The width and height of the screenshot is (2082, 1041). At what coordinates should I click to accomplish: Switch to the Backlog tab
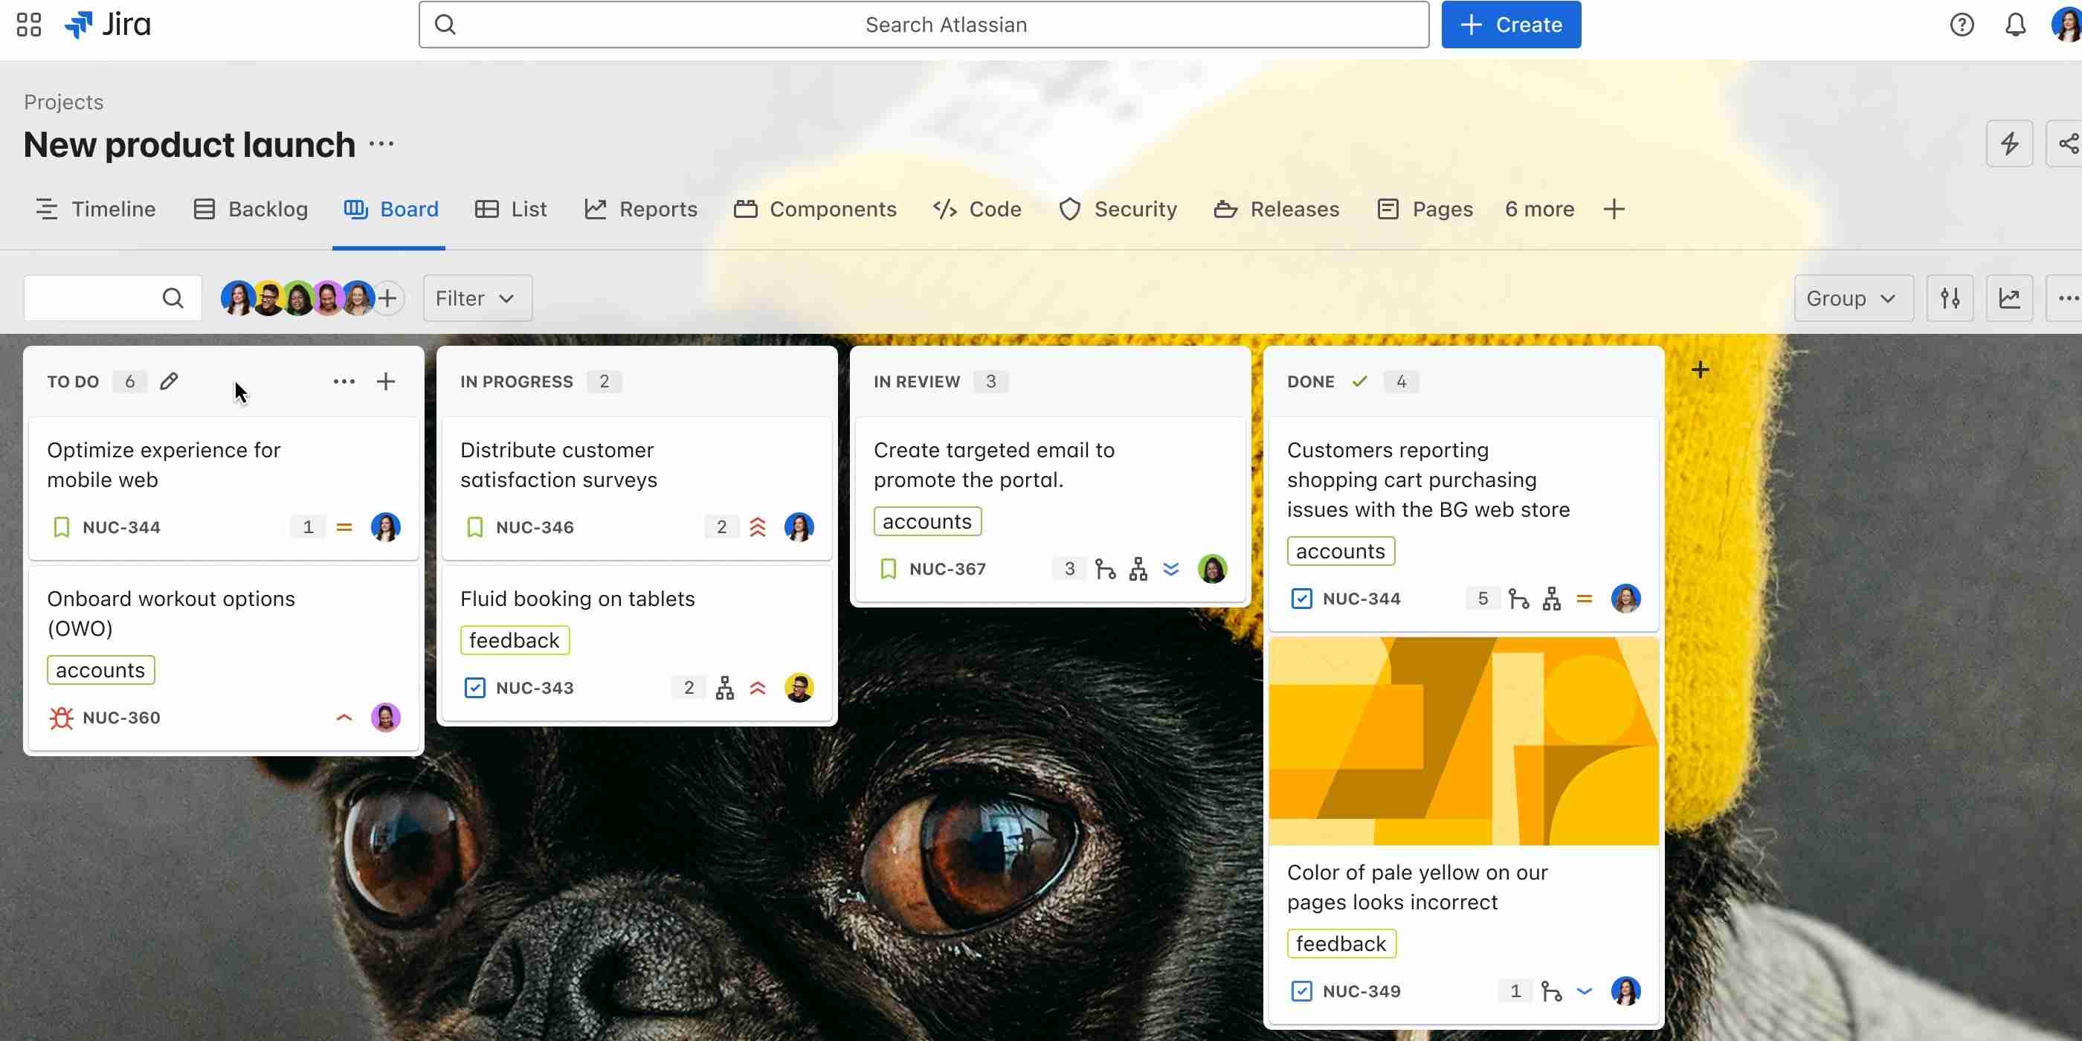point(267,210)
